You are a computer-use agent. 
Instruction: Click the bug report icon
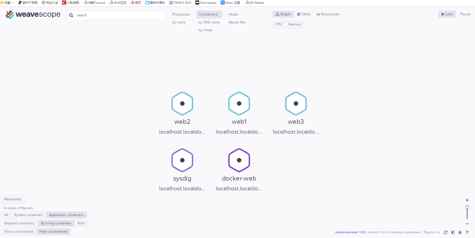point(460,232)
